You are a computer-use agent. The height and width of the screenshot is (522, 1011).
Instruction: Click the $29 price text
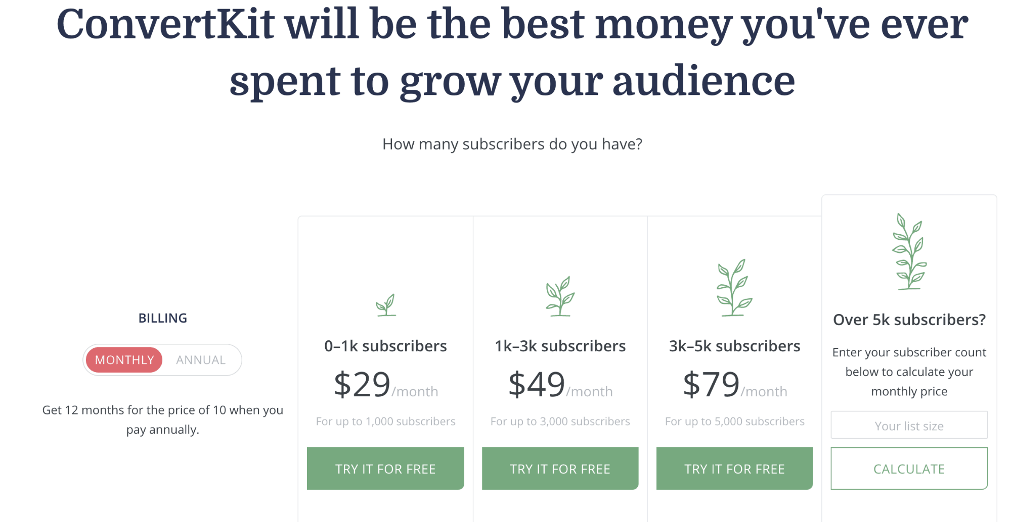point(362,385)
